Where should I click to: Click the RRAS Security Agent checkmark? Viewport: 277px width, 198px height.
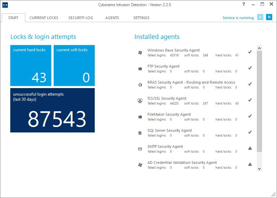[x=250, y=84]
